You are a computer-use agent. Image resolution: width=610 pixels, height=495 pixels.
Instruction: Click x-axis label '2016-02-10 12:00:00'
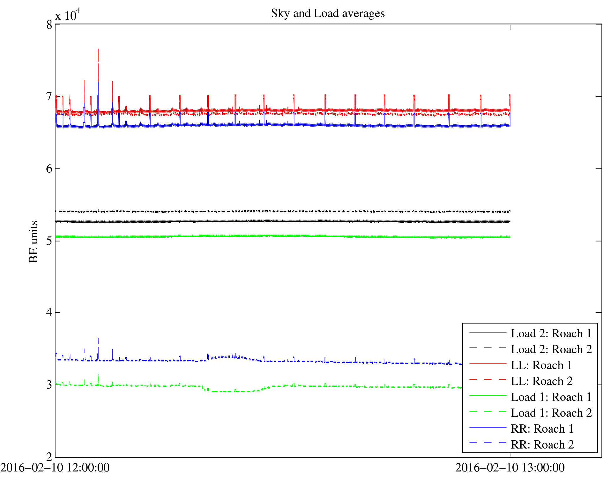coord(55,468)
